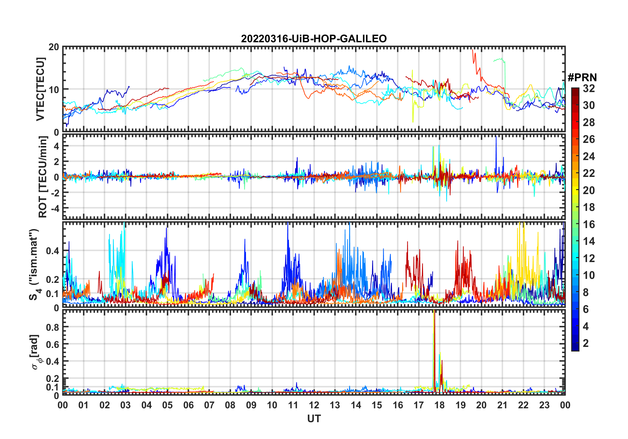Click the 18 hour tick on the UT axis
The height and width of the screenshot is (439, 628).
coord(439,405)
